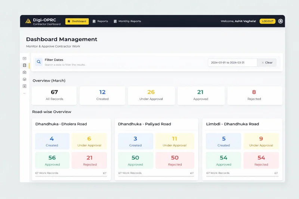The image size is (299, 199).
Task: Clear the date filter
Action: pos(267,63)
